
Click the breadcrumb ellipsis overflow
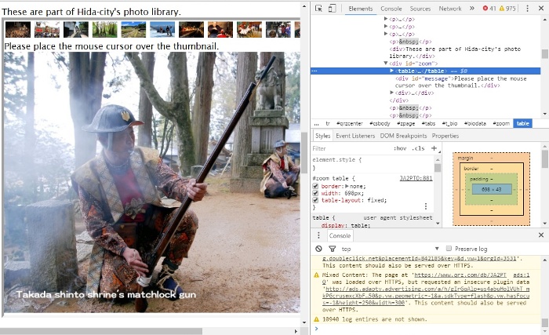click(316, 123)
